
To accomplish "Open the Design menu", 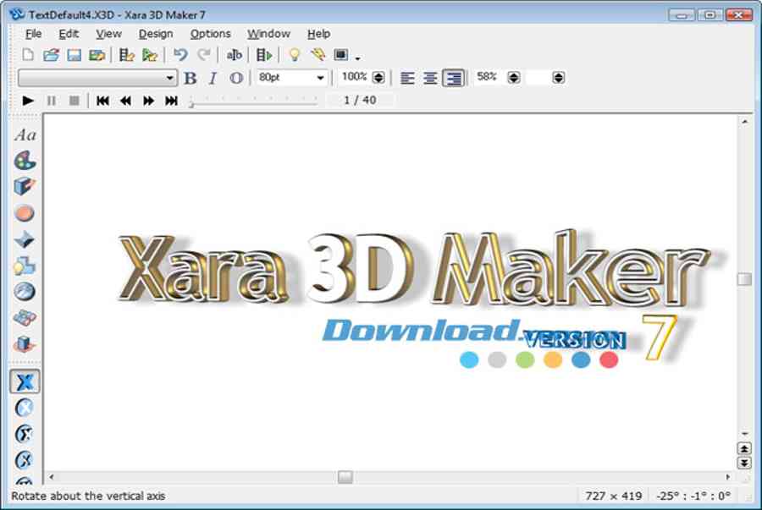I will click(x=156, y=34).
